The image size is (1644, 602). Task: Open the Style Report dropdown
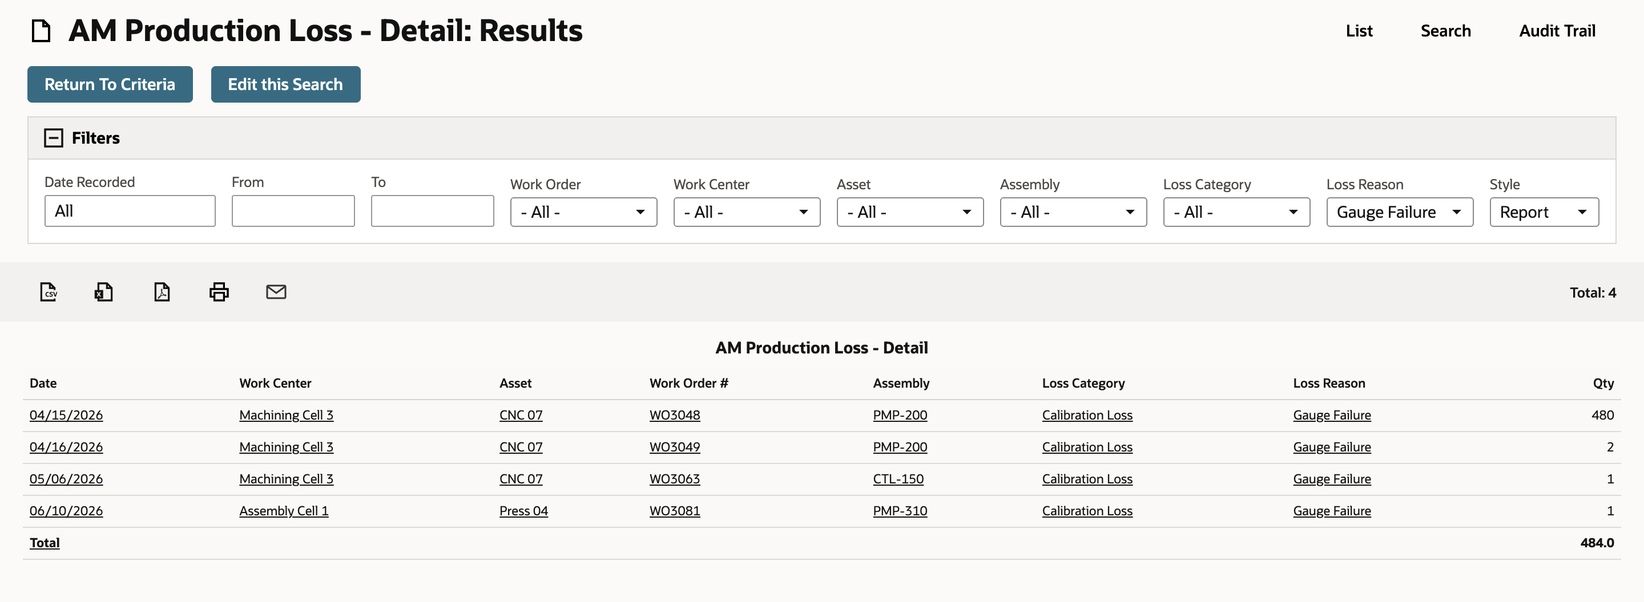click(1544, 212)
